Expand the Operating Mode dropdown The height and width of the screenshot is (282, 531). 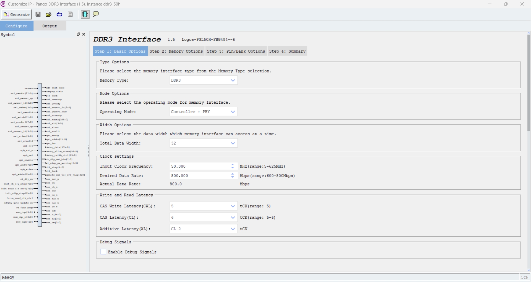[x=204, y=112]
